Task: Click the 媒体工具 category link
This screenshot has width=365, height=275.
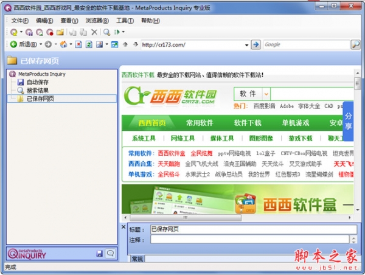Action: [222, 138]
